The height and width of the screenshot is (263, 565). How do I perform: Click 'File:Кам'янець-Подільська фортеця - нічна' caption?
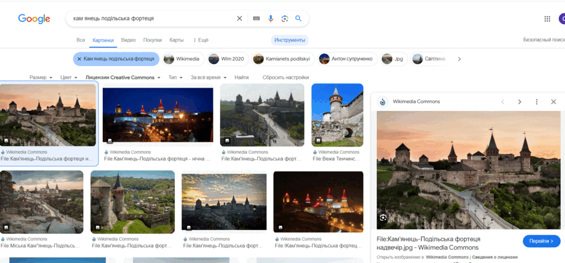(x=157, y=159)
